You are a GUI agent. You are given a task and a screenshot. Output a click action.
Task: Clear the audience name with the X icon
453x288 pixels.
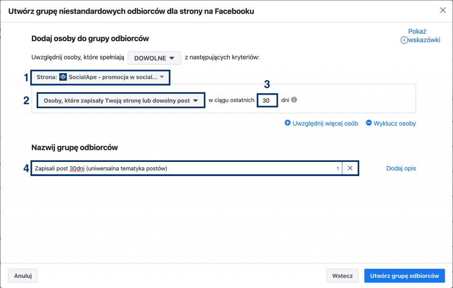click(350, 169)
